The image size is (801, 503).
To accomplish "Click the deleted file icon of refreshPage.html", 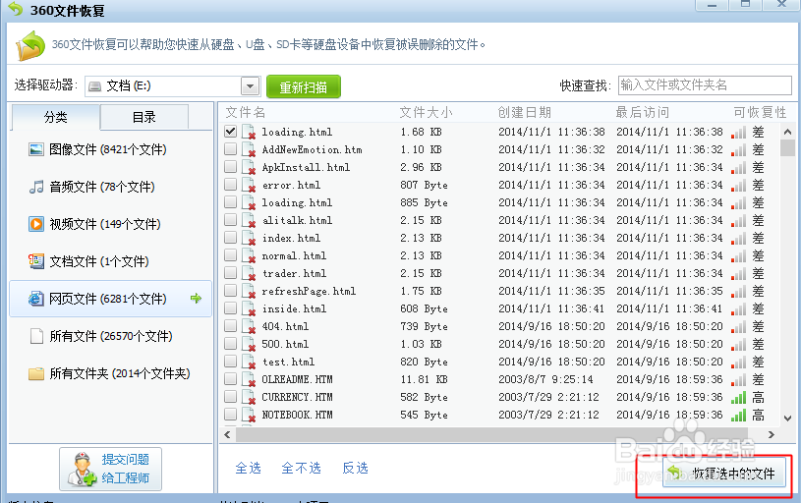I will tap(249, 291).
